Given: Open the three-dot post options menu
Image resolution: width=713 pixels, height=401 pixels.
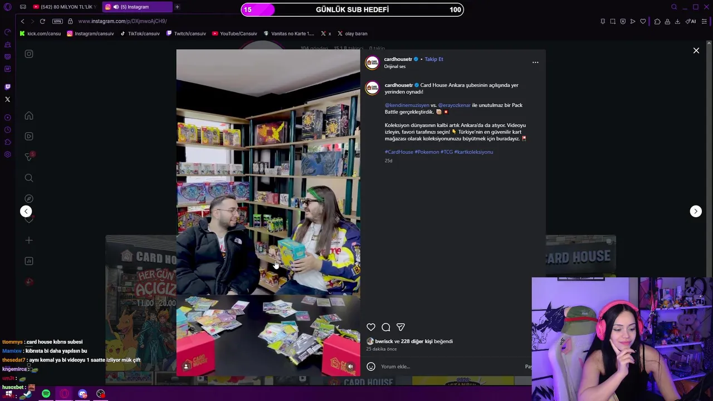Looking at the screenshot, I should [535, 62].
